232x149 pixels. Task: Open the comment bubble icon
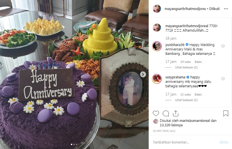(x=166, y=114)
